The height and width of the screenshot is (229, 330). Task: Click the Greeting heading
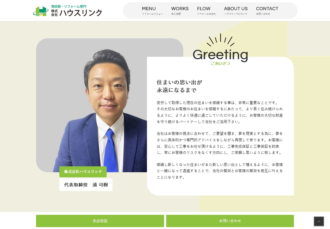coord(220,55)
